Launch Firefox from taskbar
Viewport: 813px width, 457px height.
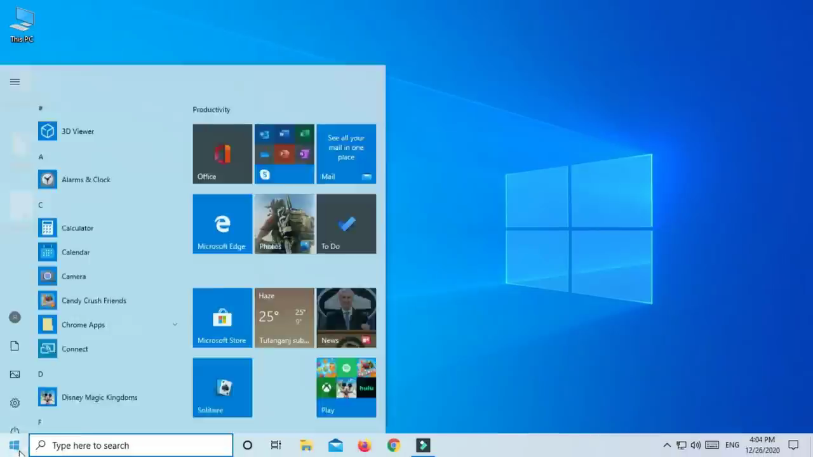click(365, 446)
